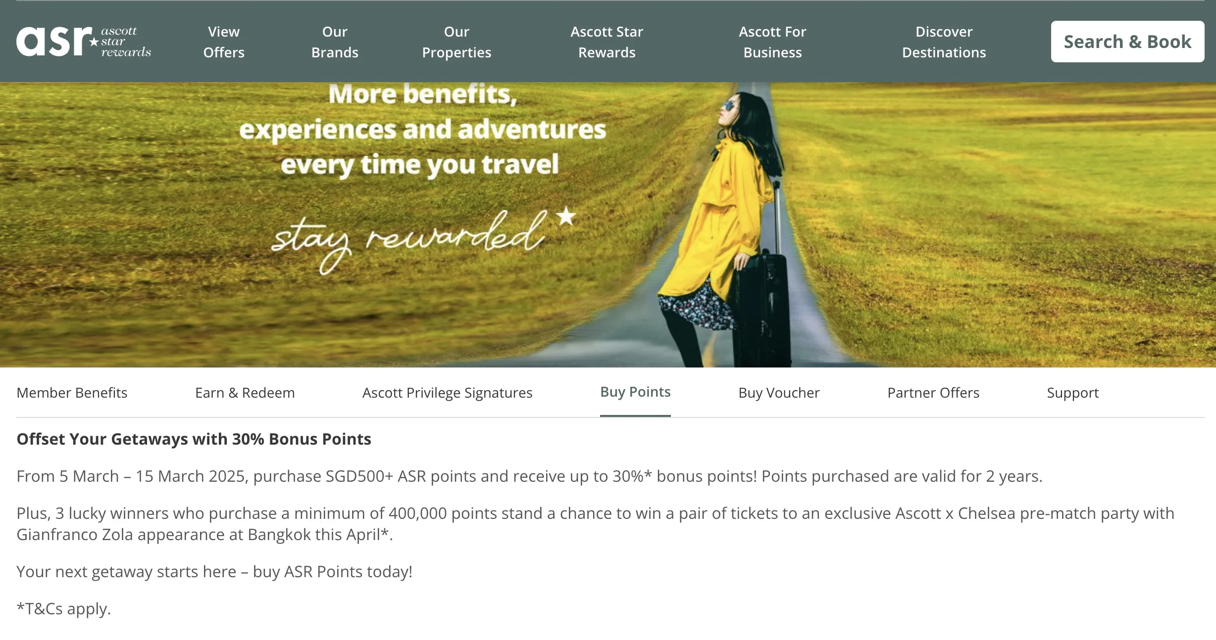Viewport: 1216px width, 640px height.
Task: Open Ascott Star Rewards navigation item
Action: (x=607, y=42)
